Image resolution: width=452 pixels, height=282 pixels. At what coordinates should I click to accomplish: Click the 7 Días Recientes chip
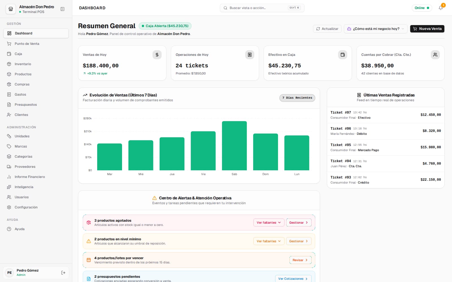[x=297, y=98]
